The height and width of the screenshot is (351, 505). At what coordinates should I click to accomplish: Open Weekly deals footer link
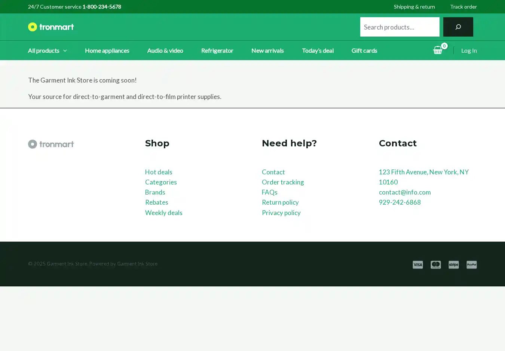coord(163,212)
